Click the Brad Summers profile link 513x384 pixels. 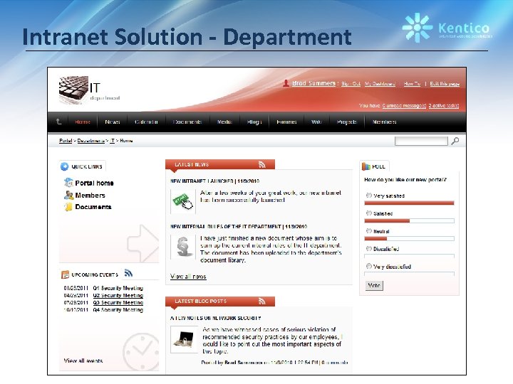313,83
